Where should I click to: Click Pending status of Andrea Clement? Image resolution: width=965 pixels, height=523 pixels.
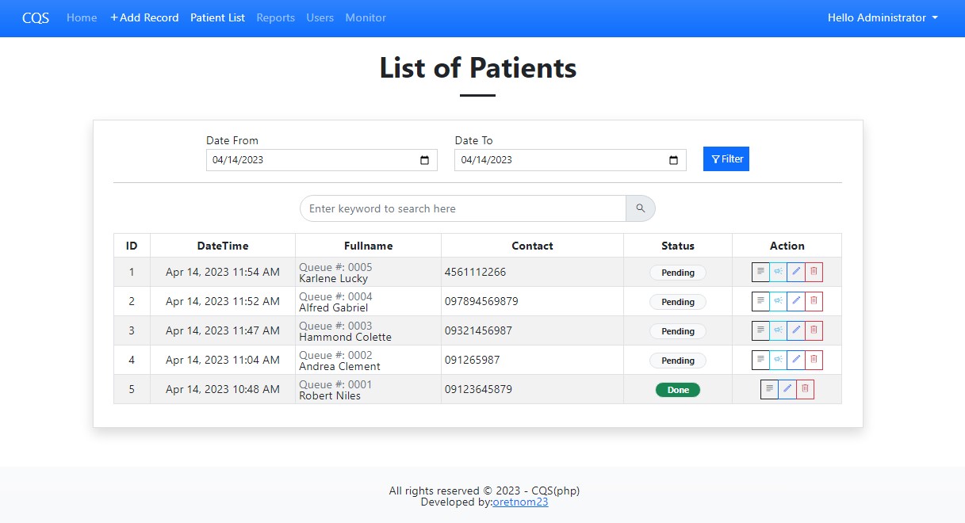pyautogui.click(x=678, y=361)
